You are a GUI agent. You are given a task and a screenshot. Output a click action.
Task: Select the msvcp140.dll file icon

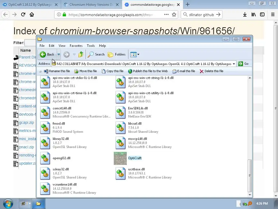click(x=121, y=143)
